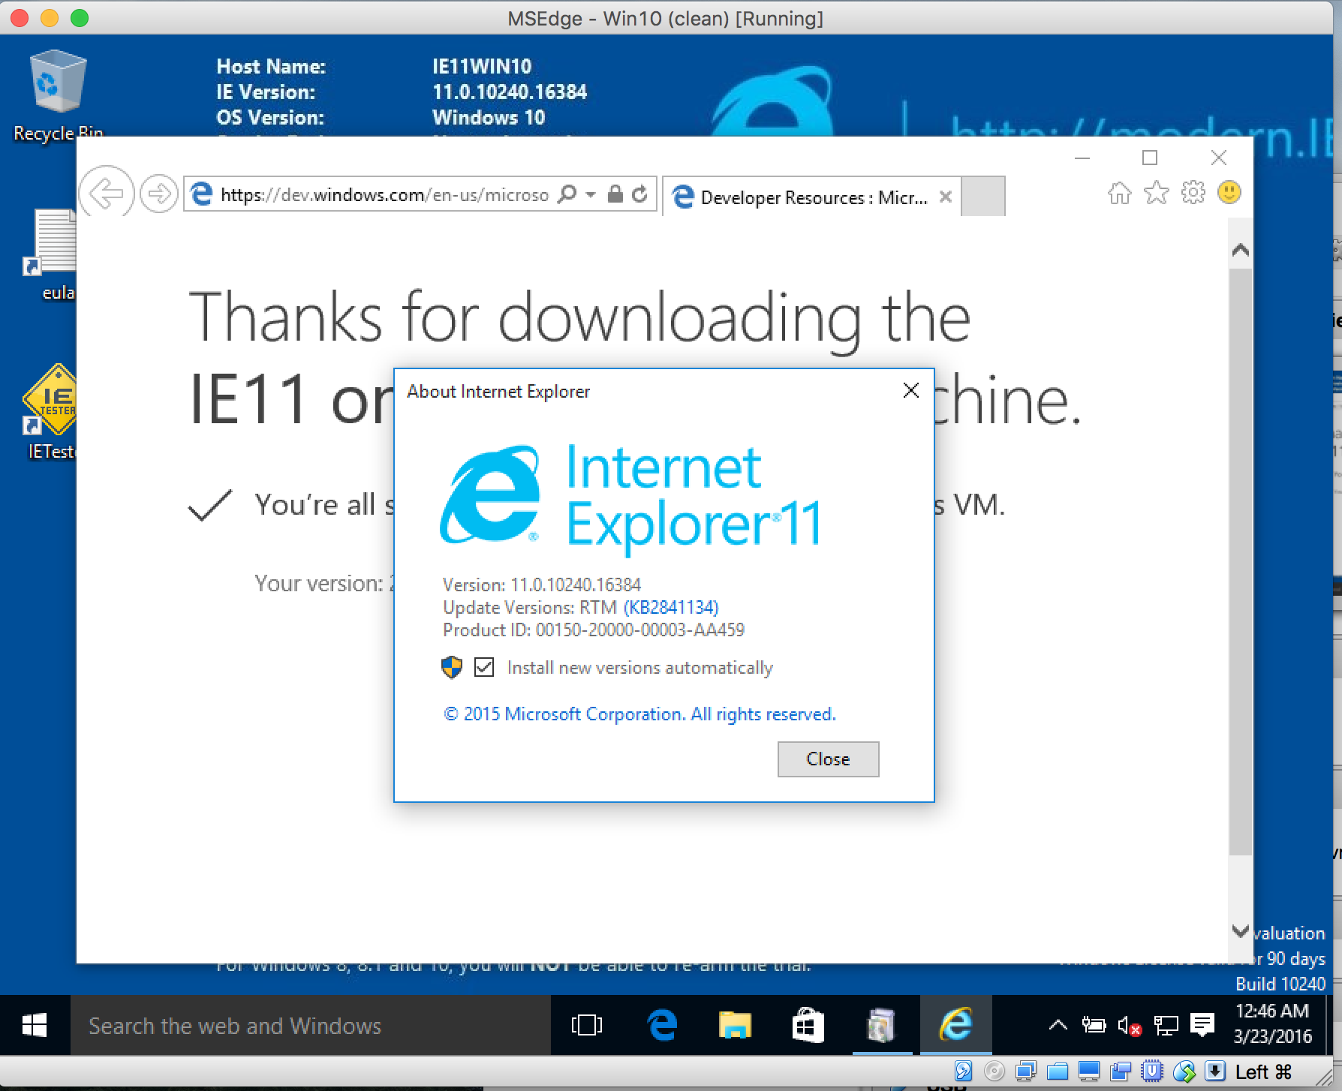Close the Mac VirtualBox window with red button
This screenshot has width=1342, height=1091.
(20, 18)
